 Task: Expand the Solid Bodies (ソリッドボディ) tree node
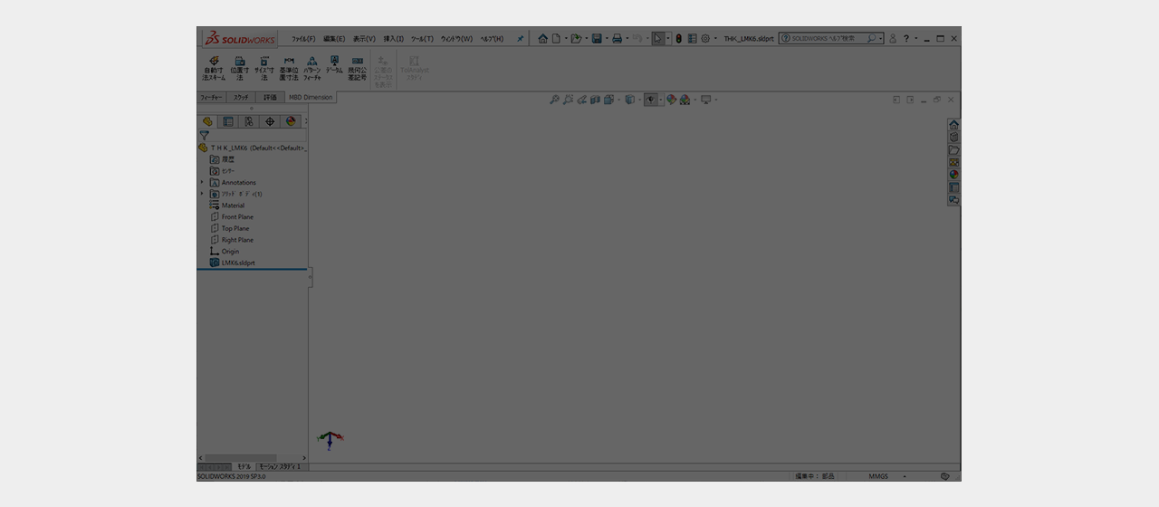coord(202,194)
